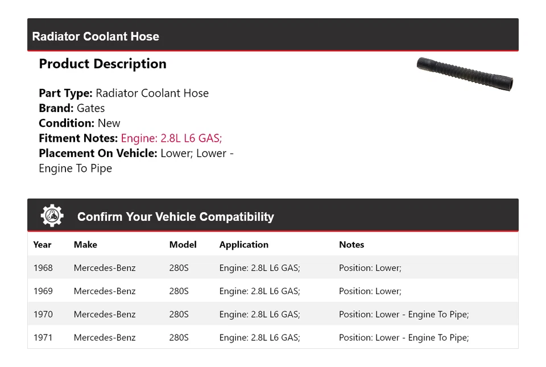Click Mercedes-Benz in the 1969 row
Viewport: 546px width, 367px height.
[x=105, y=291]
